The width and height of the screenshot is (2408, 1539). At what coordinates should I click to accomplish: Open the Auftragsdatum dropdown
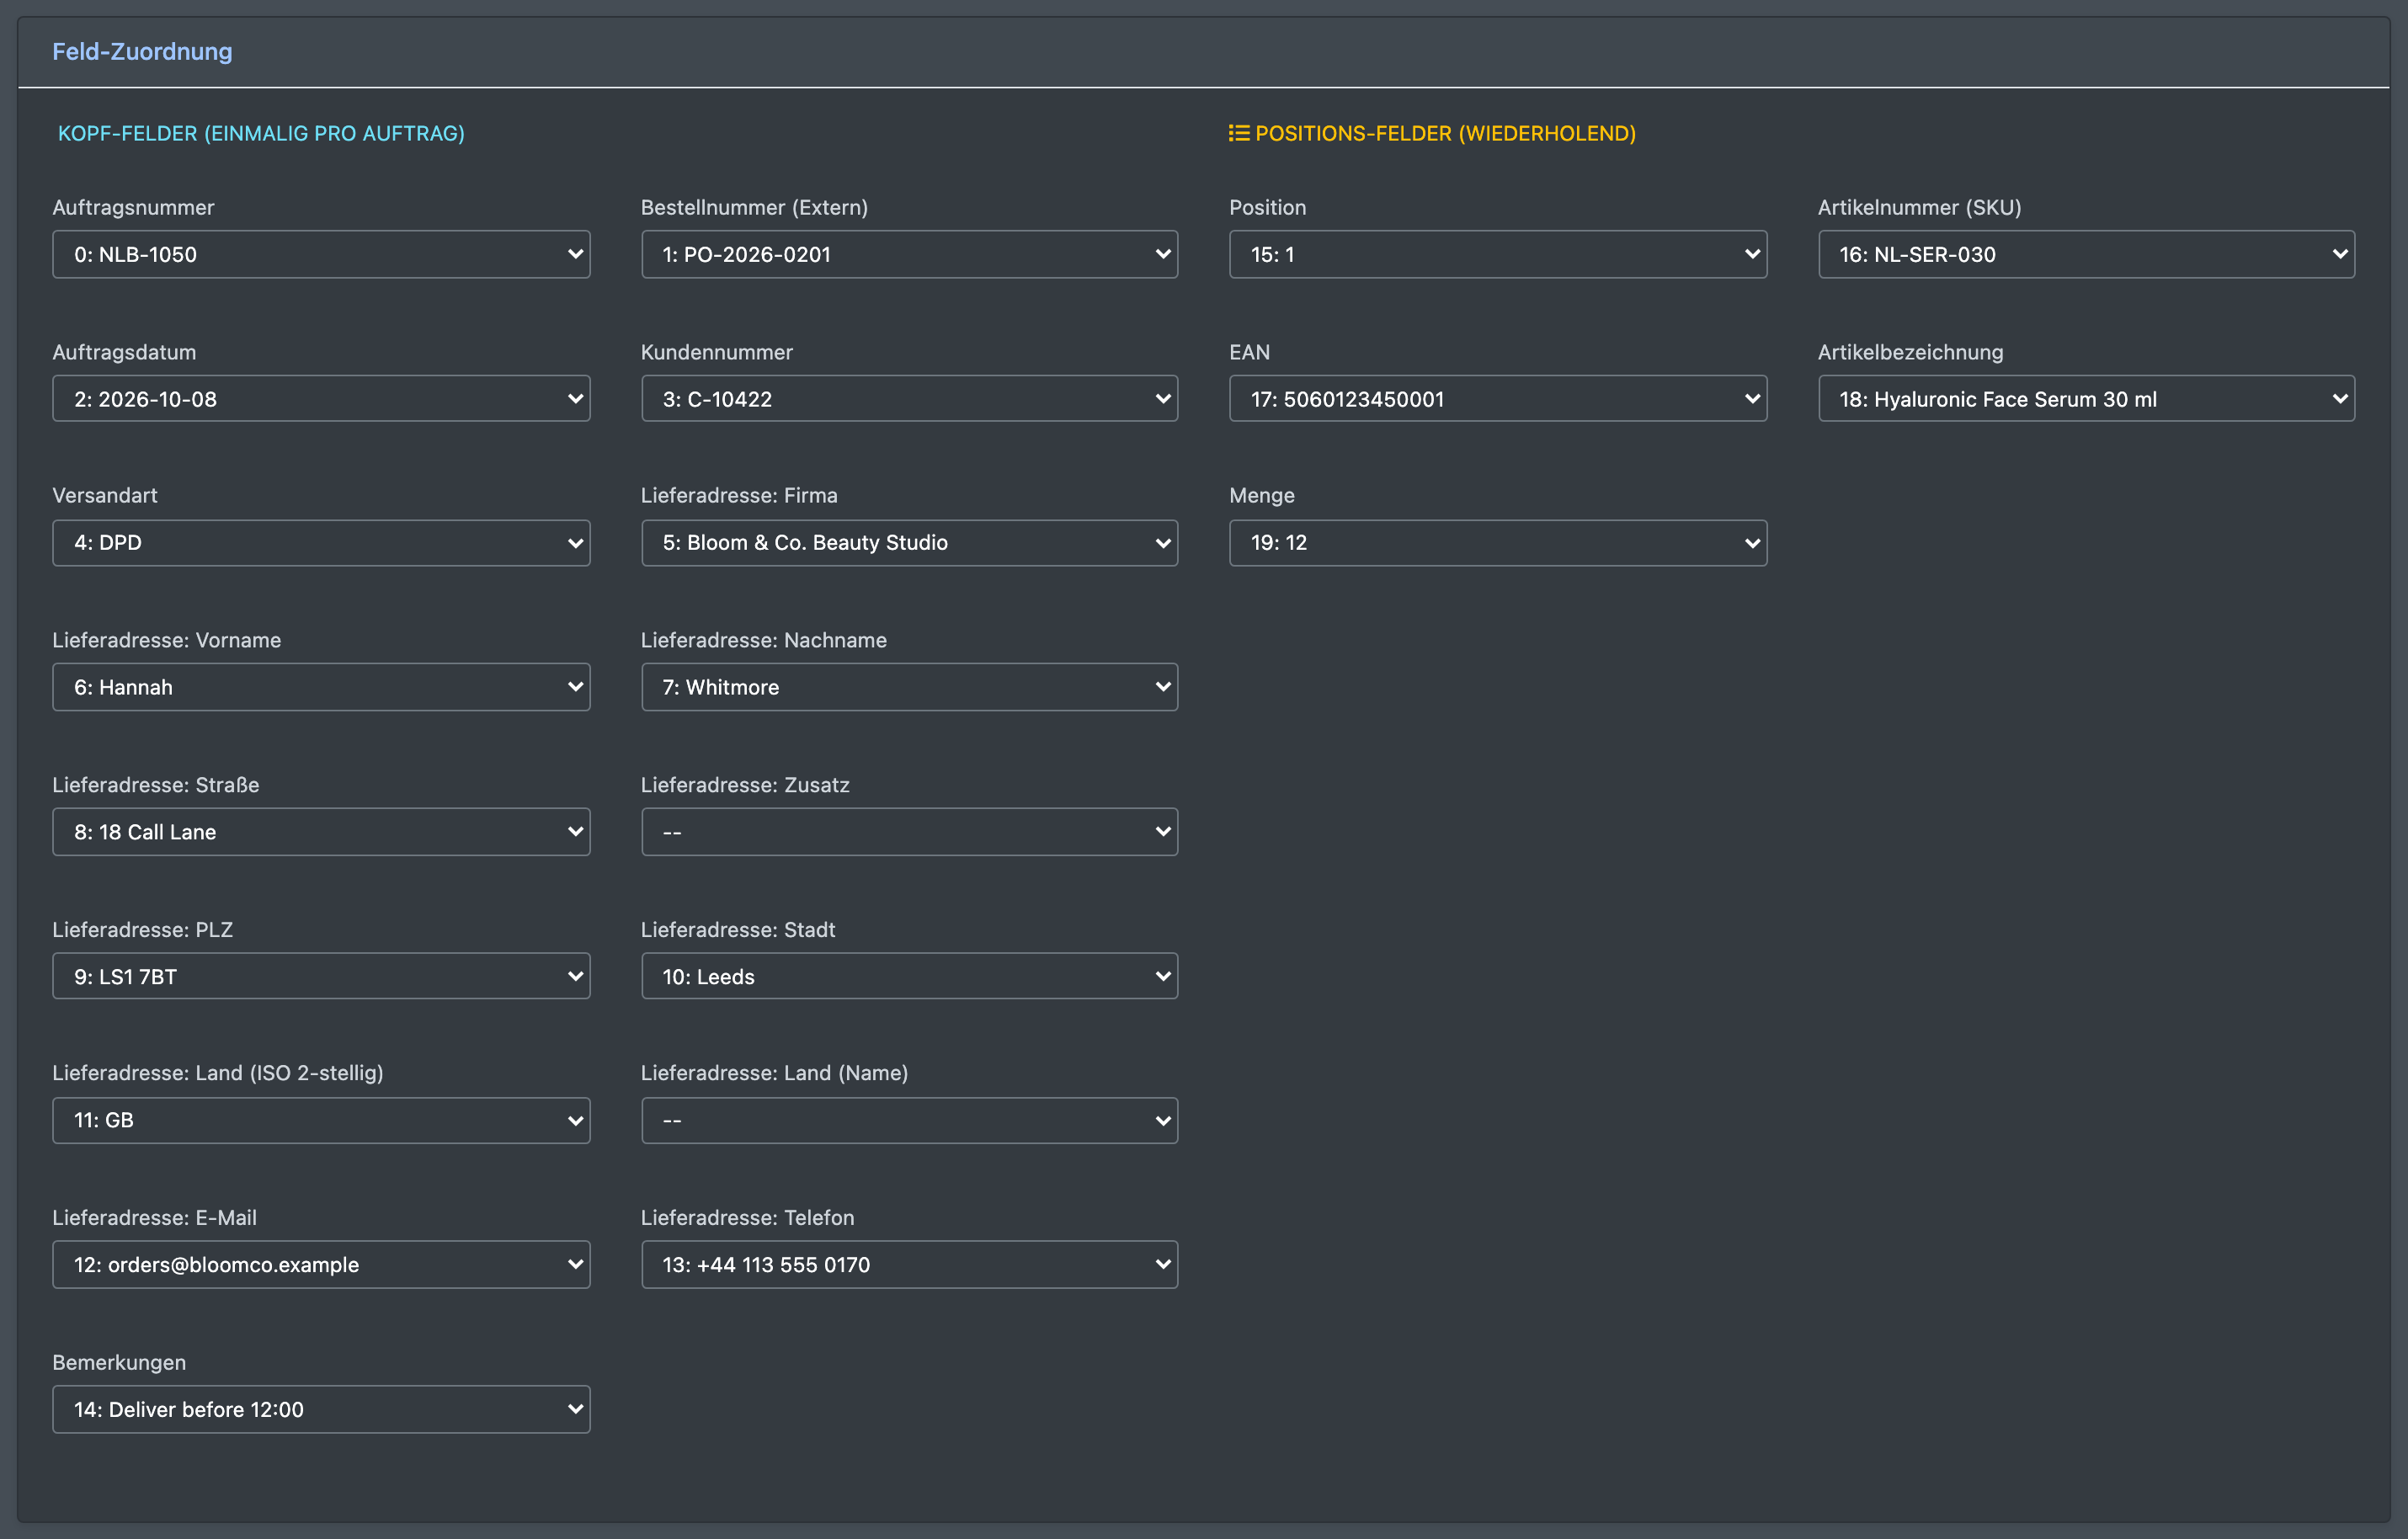321,399
